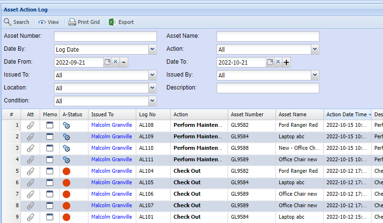Image resolution: width=383 pixels, height=223 pixels.
Task: Click the Asset Number input field
Action: (105, 36)
